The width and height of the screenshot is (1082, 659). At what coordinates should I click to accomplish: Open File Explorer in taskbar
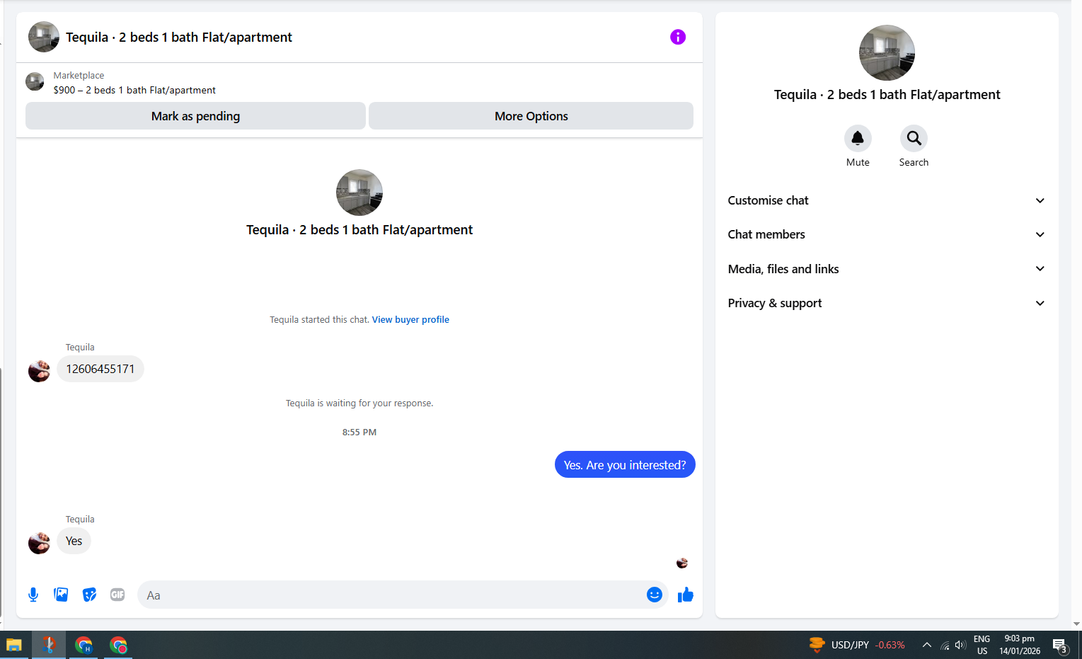[x=14, y=645]
